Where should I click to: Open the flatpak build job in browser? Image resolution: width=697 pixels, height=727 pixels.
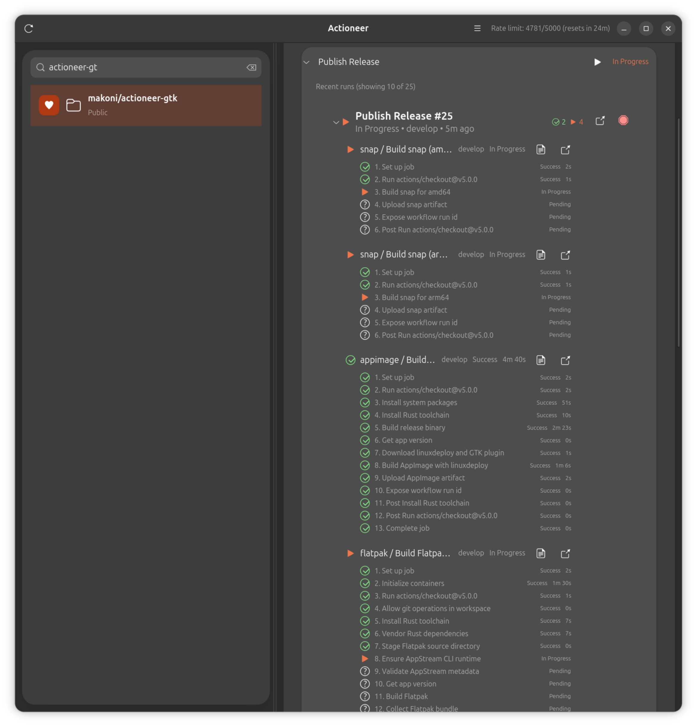566,553
